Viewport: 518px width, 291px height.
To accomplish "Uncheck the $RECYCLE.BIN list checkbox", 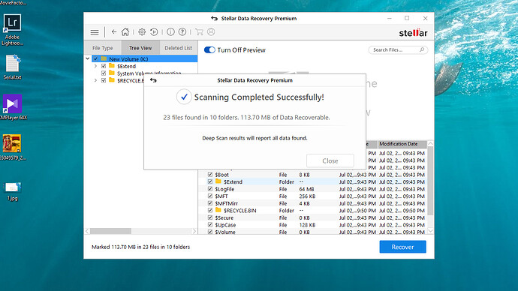I will pyautogui.click(x=210, y=210).
